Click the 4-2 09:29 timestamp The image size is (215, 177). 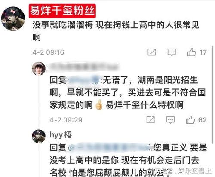click(66, 120)
